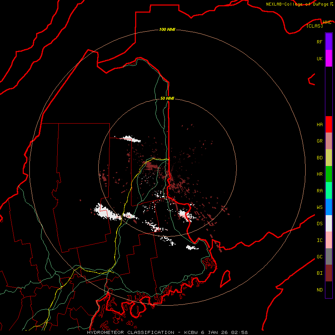Viewport: 335px width, 335px height.
Task: Select the BD yellow legend block
Action: point(329,158)
